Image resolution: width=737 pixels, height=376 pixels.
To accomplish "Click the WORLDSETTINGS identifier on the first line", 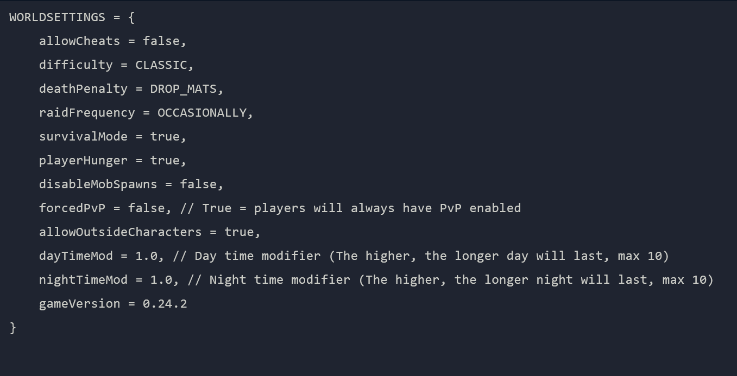I will click(57, 17).
